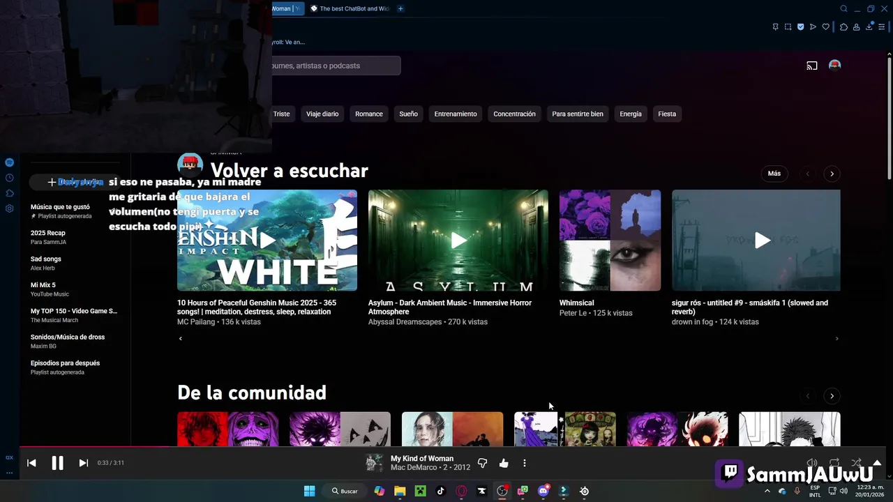Open sidebar settings gear icon
The image size is (893, 502).
click(x=9, y=208)
